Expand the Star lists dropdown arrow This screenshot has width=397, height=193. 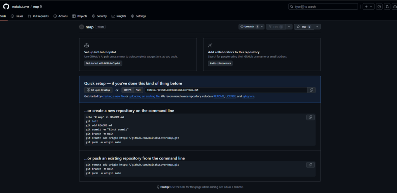318,27
